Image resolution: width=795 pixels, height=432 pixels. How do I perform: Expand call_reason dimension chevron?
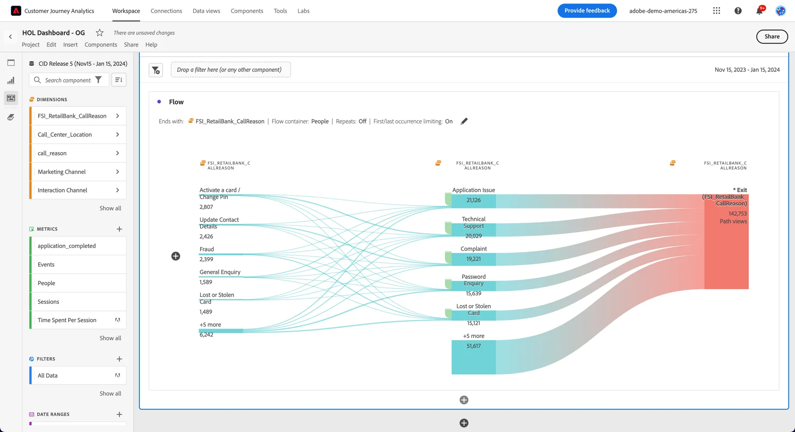tap(118, 153)
